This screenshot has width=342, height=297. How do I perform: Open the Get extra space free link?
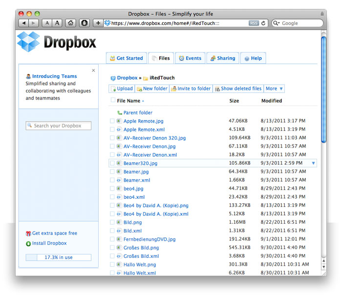55,233
